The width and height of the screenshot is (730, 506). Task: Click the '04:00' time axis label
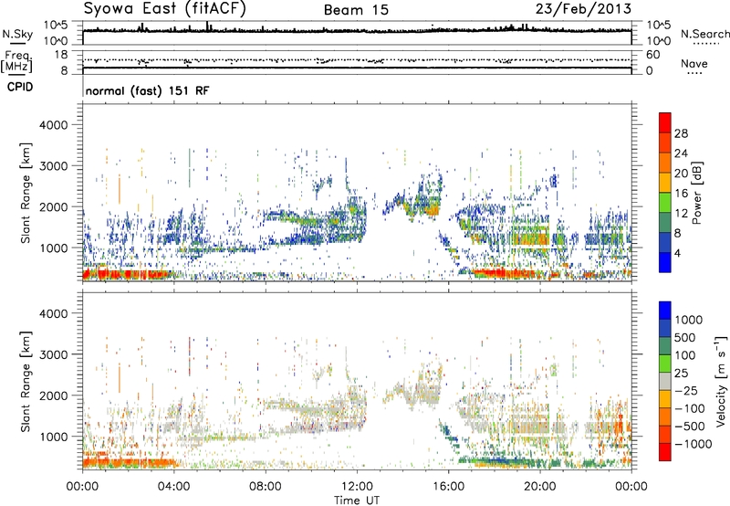click(174, 487)
